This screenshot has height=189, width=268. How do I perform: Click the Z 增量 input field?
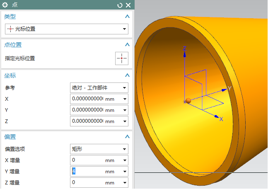pos(87,182)
